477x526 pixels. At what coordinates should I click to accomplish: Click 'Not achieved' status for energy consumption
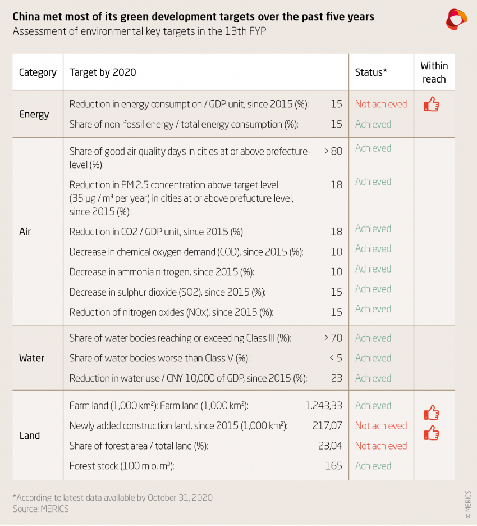point(381,104)
